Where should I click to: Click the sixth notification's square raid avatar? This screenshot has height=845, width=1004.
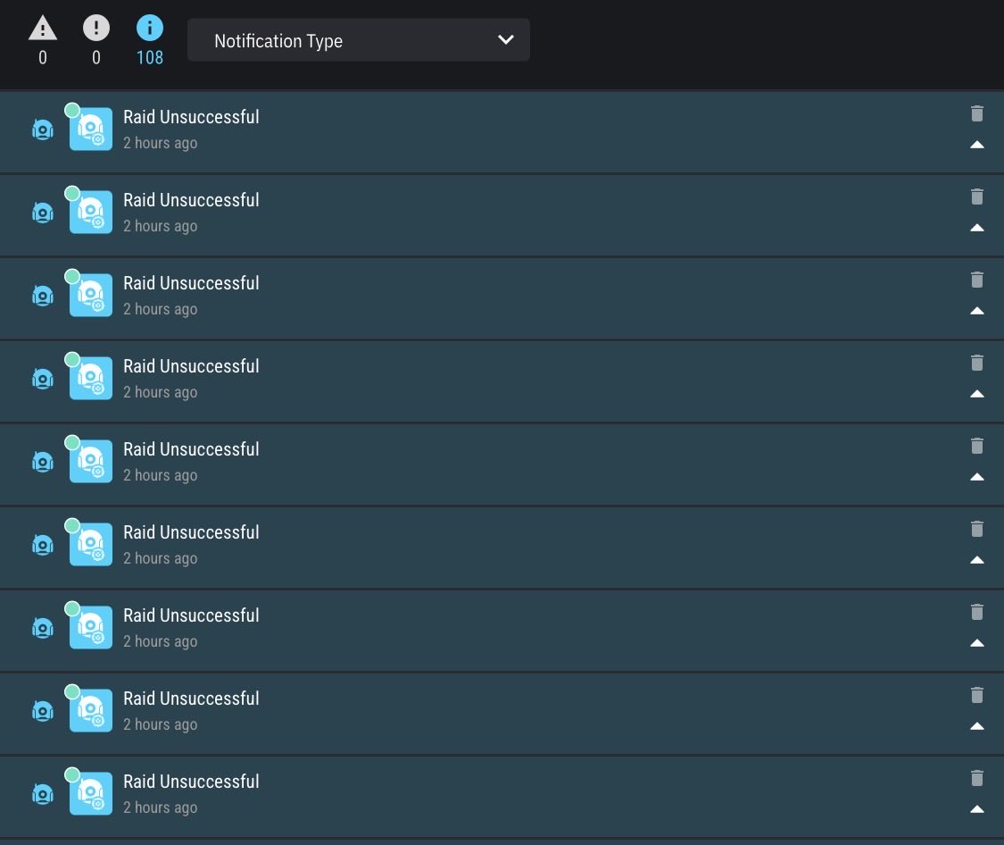[91, 544]
